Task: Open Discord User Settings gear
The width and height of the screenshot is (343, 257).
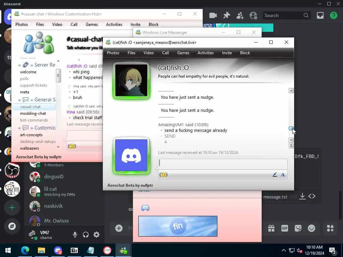Action: tap(96, 235)
